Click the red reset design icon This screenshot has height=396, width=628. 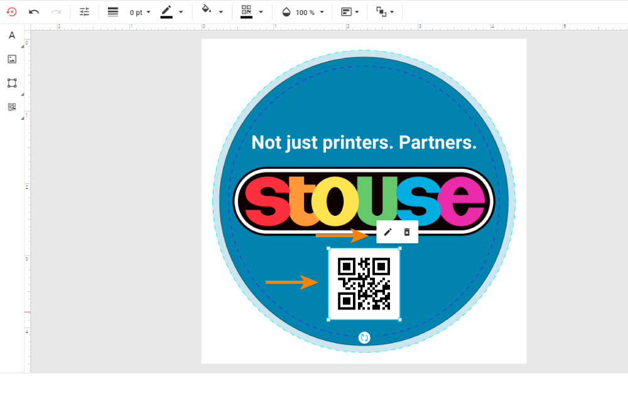coord(11,12)
